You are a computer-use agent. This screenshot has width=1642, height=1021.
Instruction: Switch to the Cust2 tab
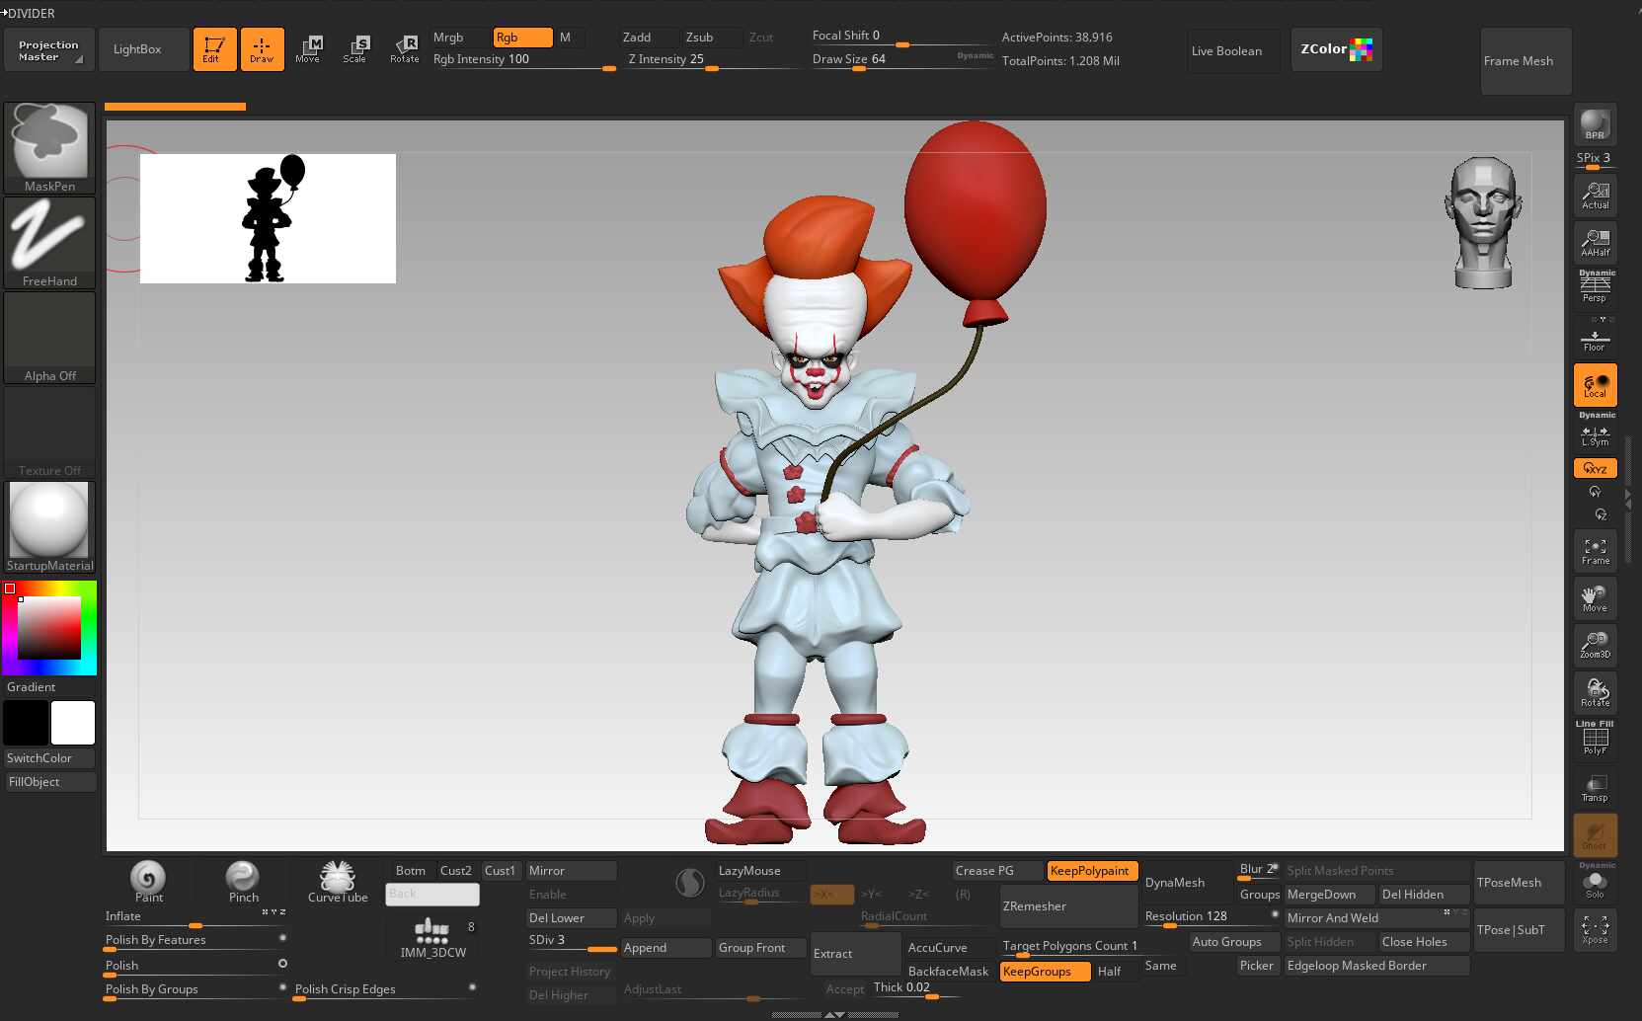pyautogui.click(x=456, y=871)
